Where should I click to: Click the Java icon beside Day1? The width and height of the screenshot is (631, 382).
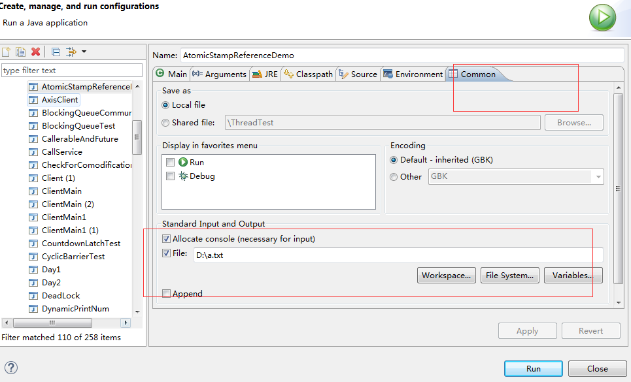tap(34, 270)
